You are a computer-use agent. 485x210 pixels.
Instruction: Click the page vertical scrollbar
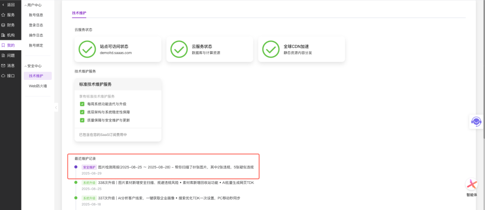tap(484, 70)
